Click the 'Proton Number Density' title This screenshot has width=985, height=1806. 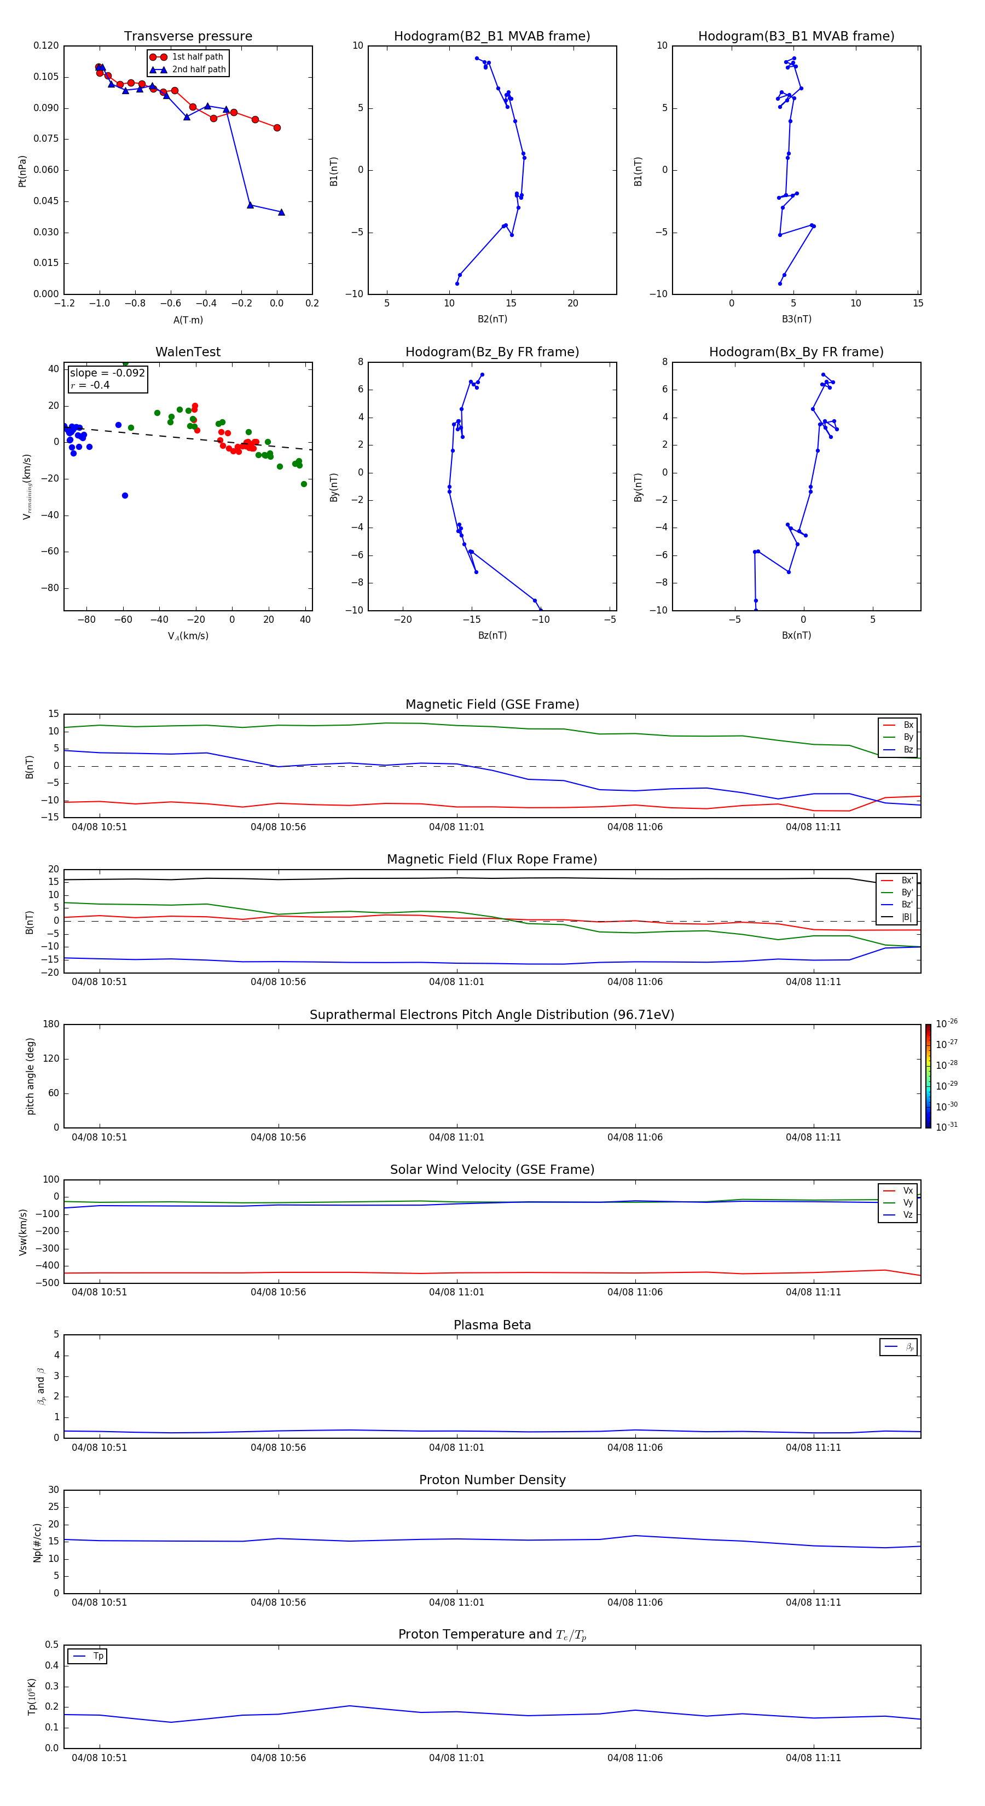pos(492,1480)
